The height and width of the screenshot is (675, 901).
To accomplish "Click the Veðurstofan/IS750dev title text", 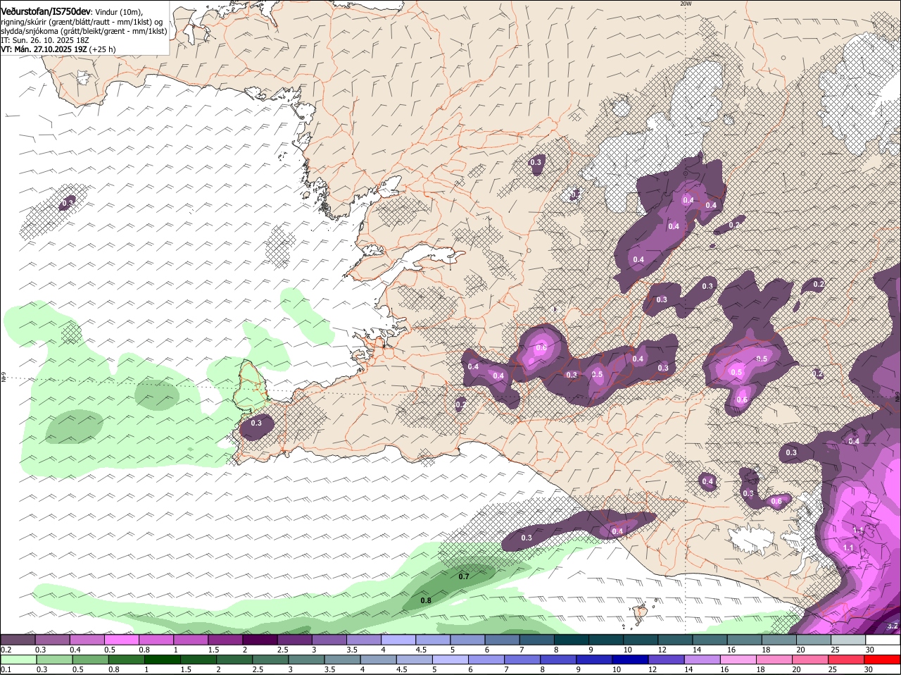I will [x=46, y=12].
